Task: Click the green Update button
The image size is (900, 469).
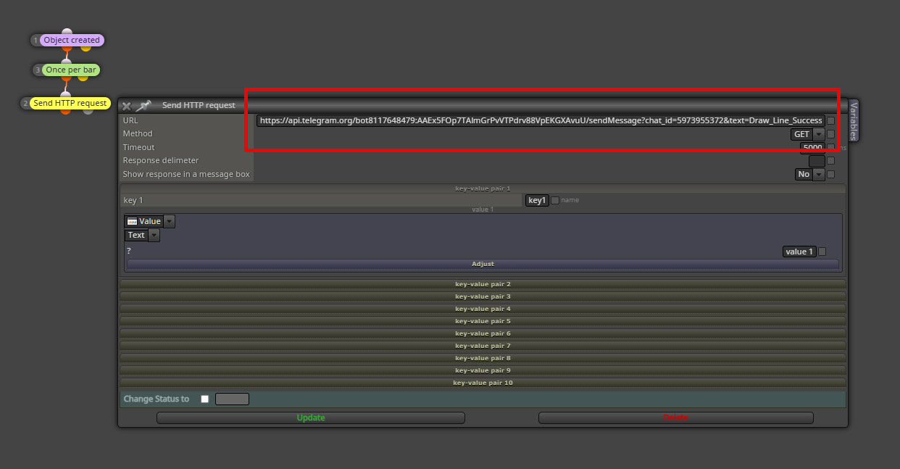Action: [x=310, y=418]
